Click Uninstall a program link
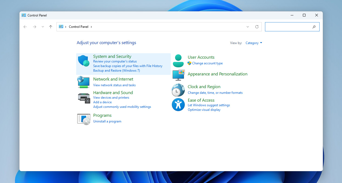This screenshot has width=342, height=183. pyautogui.click(x=107, y=121)
